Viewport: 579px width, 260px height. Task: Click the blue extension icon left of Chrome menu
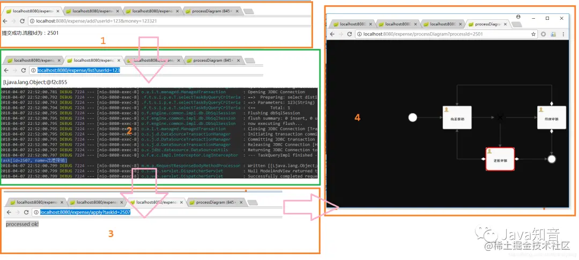[553, 34]
